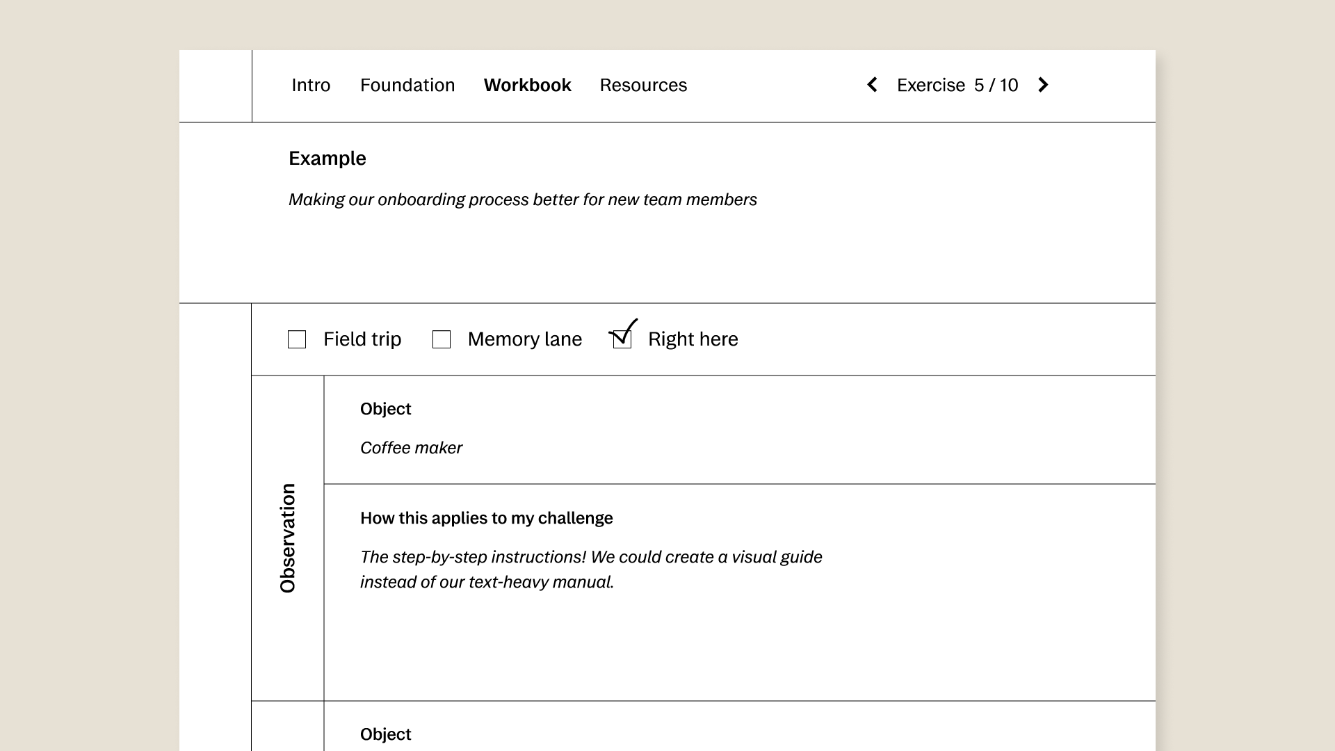
Task: Select the Workbook tab
Action: click(527, 85)
